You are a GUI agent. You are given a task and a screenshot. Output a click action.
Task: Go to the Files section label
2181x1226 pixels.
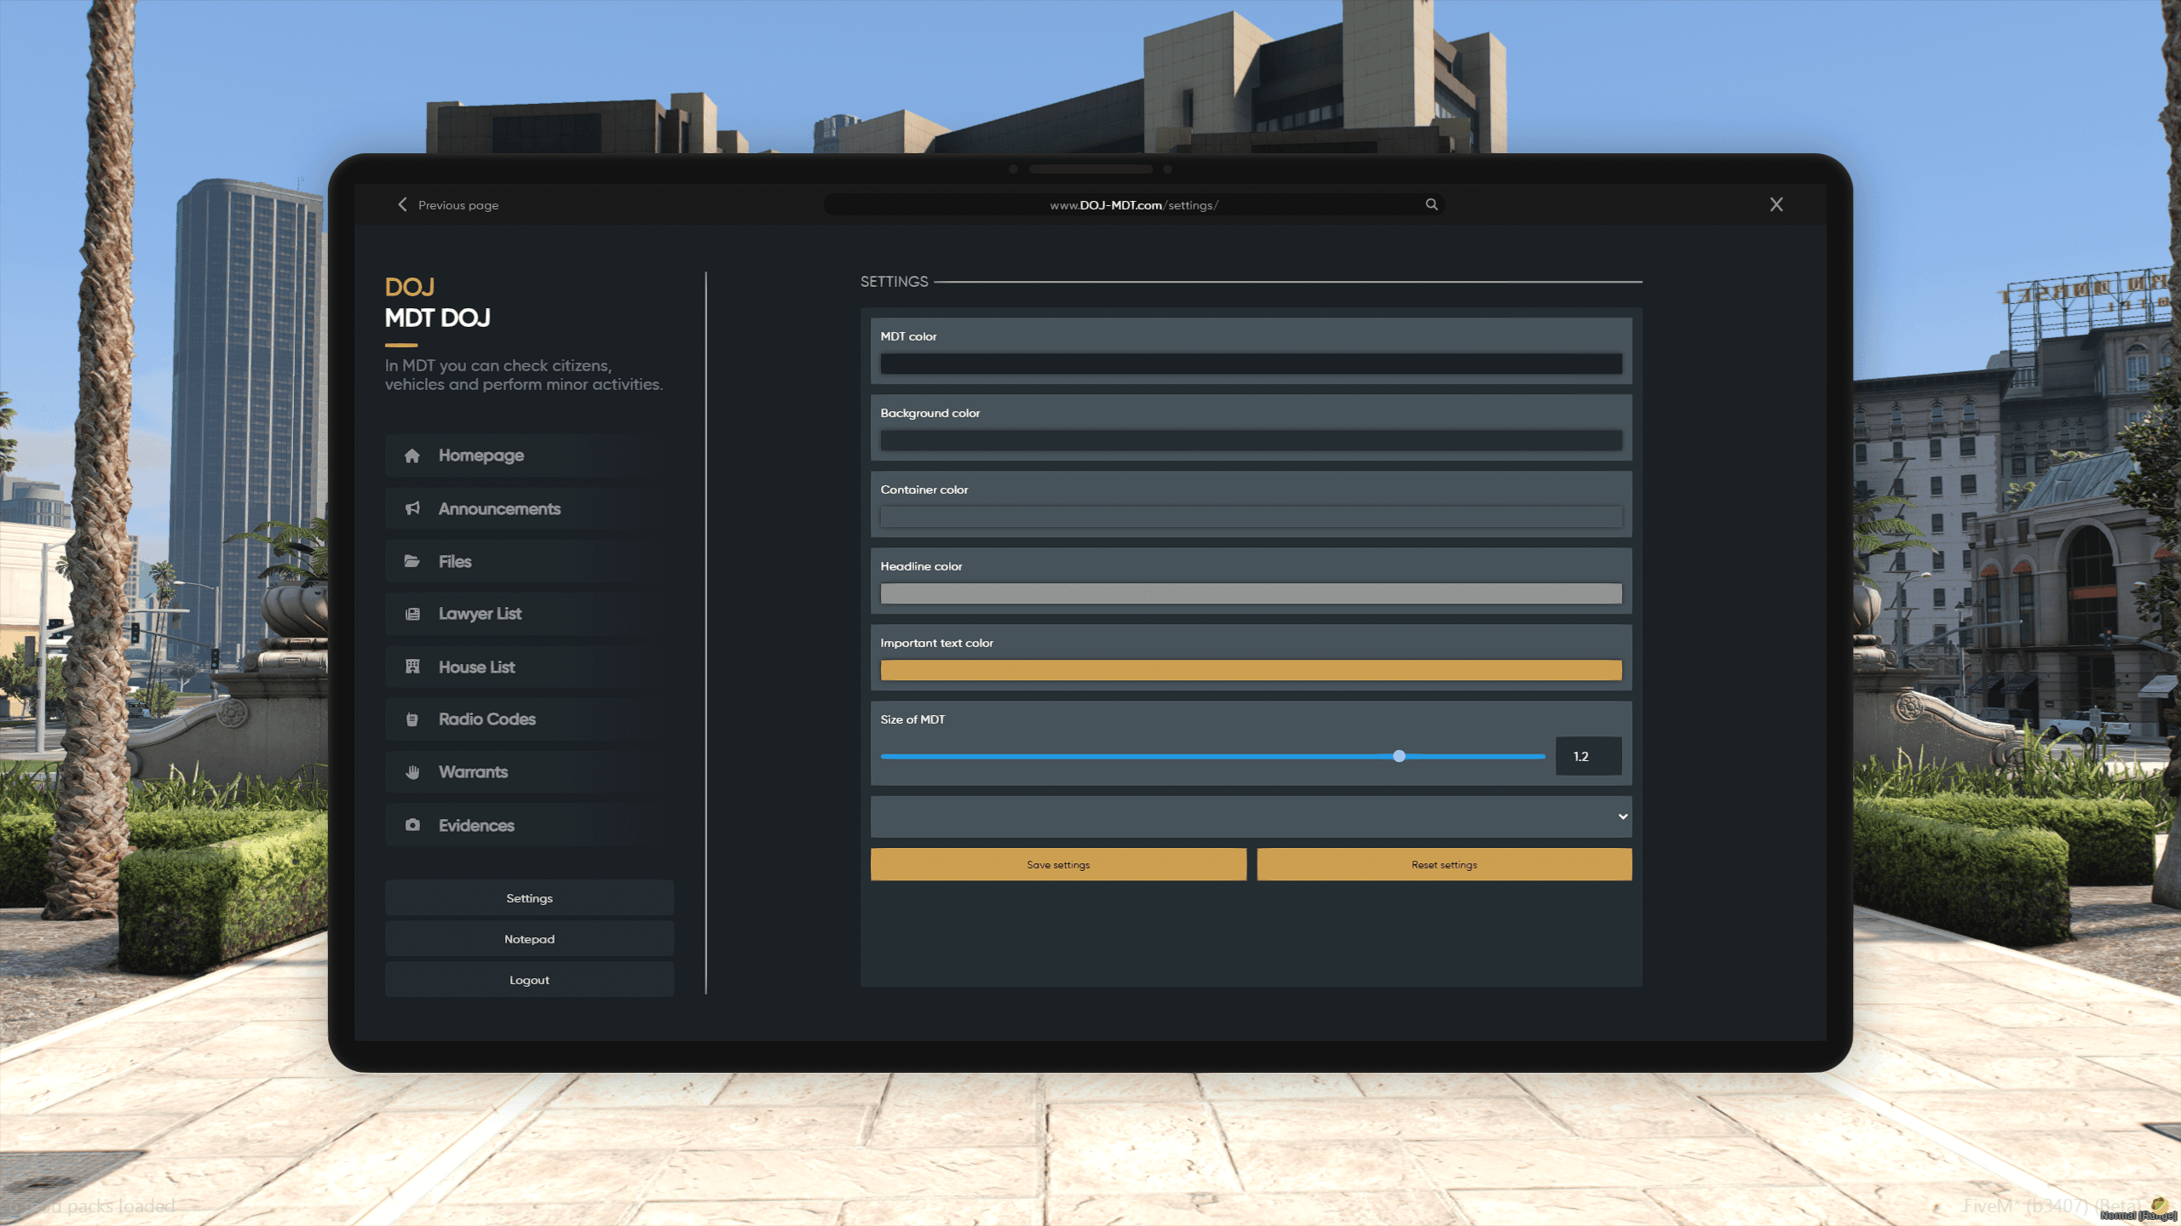point(455,561)
